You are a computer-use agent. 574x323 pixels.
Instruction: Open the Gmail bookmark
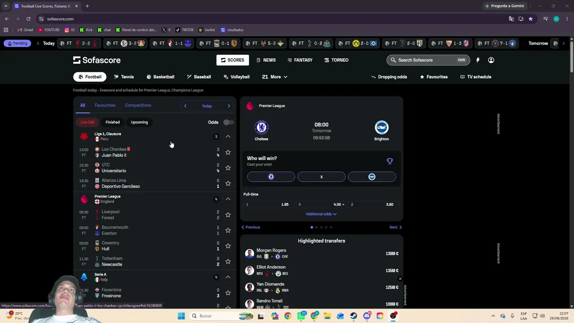(x=25, y=30)
